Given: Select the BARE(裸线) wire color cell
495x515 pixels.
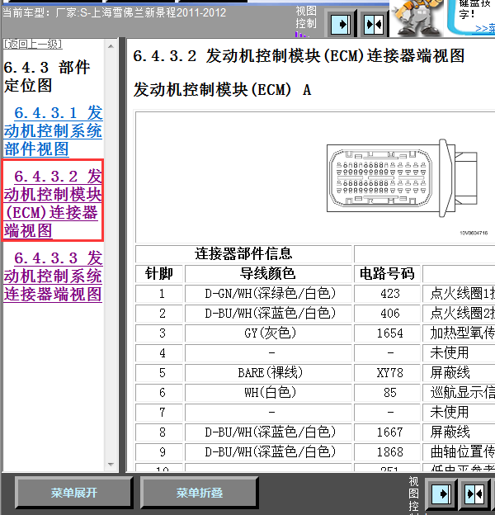Looking at the screenshot, I should point(270,372).
